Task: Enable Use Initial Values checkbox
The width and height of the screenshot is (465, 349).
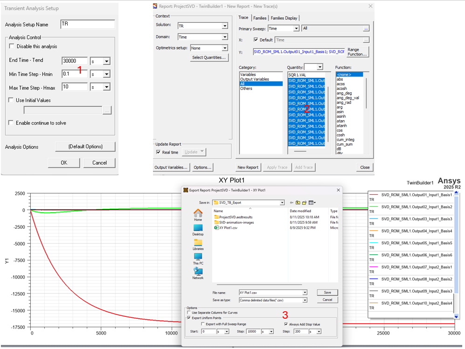Action: point(11,100)
